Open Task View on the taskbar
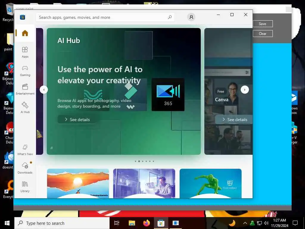Viewport: 305px width, 229px height. tap(117, 223)
